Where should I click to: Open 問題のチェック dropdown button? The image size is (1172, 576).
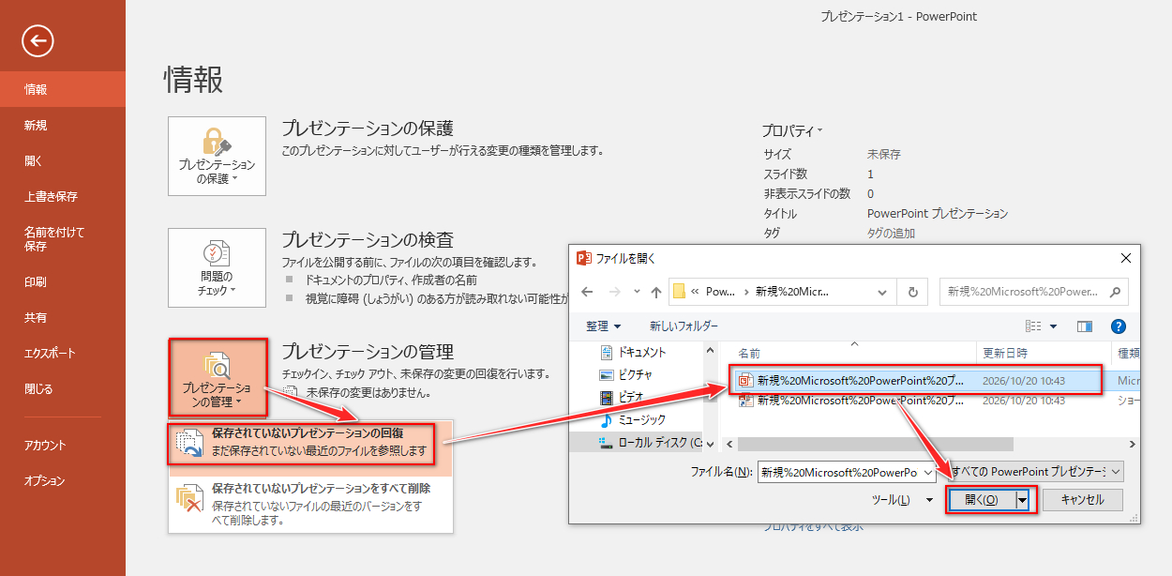(217, 267)
